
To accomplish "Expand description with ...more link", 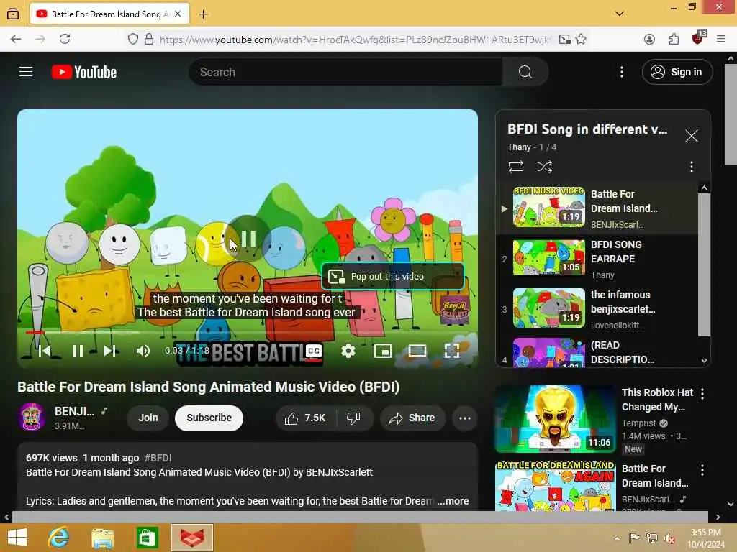I will tap(453, 501).
